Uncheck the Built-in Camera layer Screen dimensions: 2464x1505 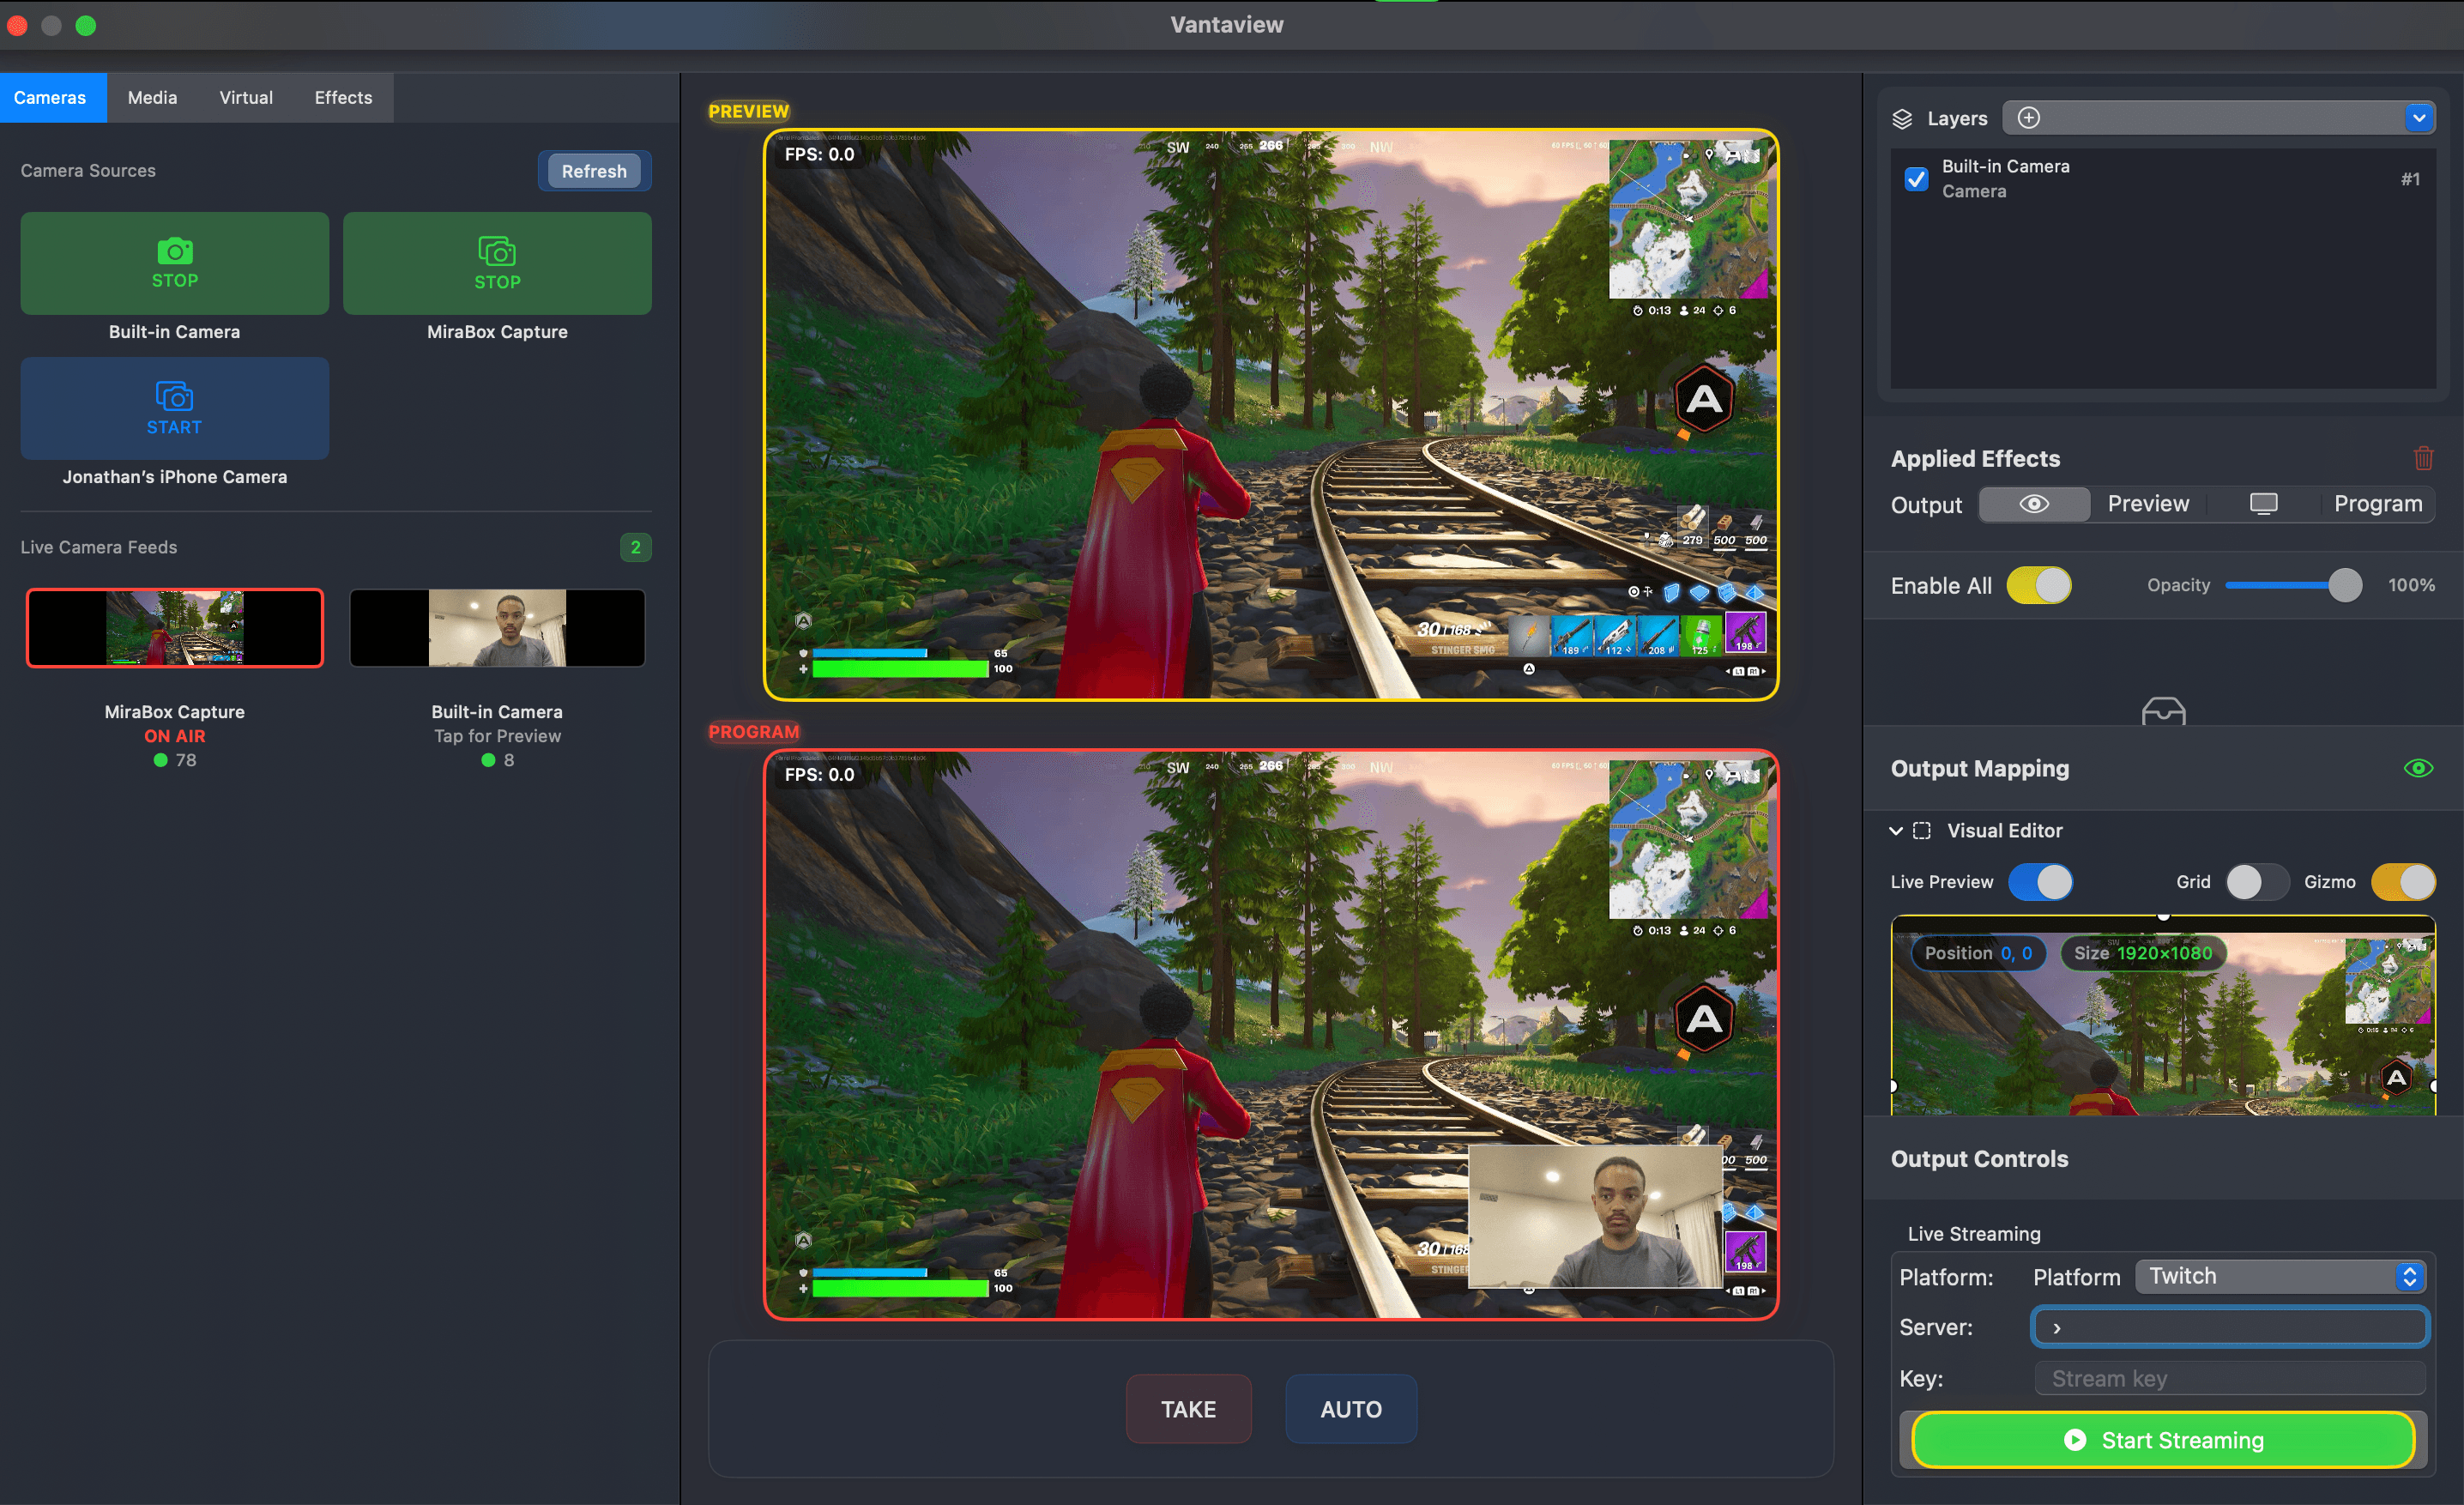tap(1916, 179)
